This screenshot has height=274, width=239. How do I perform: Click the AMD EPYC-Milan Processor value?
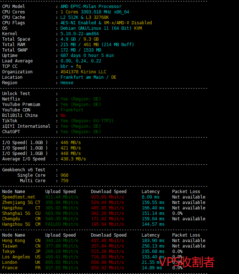pyautogui.click(x=91, y=7)
